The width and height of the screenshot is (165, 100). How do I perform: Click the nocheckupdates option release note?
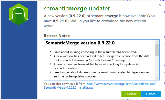pyautogui.click(x=97, y=66)
